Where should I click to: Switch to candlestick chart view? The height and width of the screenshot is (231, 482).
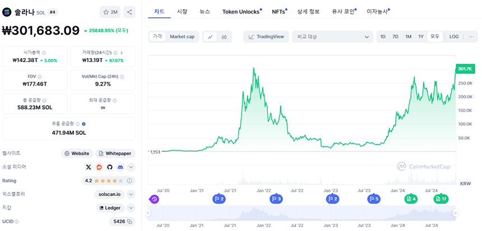tap(224, 37)
